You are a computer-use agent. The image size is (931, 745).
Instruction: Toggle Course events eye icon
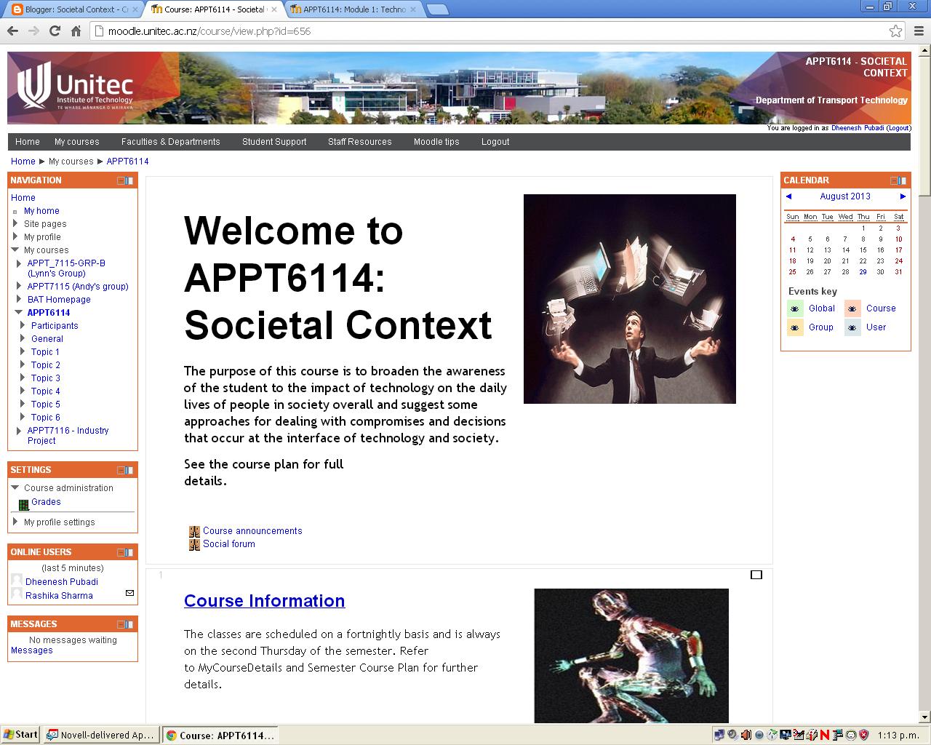coord(852,308)
